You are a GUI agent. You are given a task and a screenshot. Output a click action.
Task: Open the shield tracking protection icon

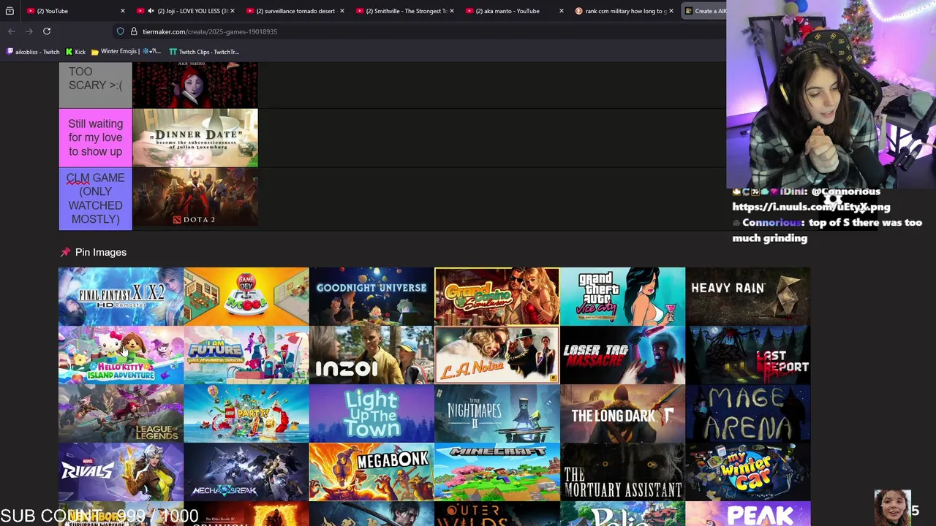click(121, 31)
